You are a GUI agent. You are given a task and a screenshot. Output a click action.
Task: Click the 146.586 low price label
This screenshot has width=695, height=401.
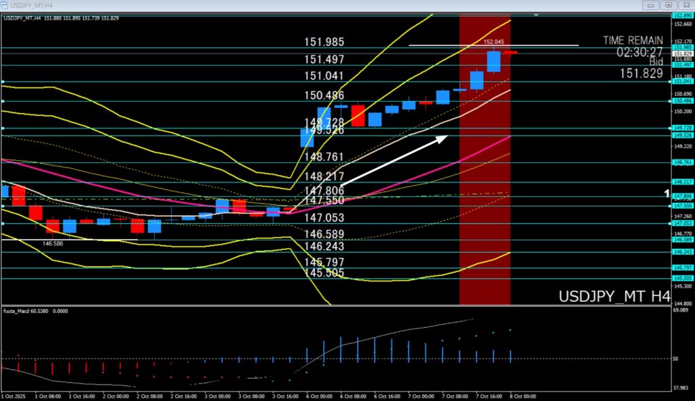pos(53,243)
